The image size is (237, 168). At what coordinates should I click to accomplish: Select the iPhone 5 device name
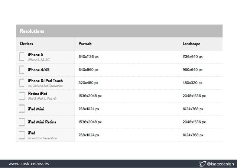(x=35, y=54)
